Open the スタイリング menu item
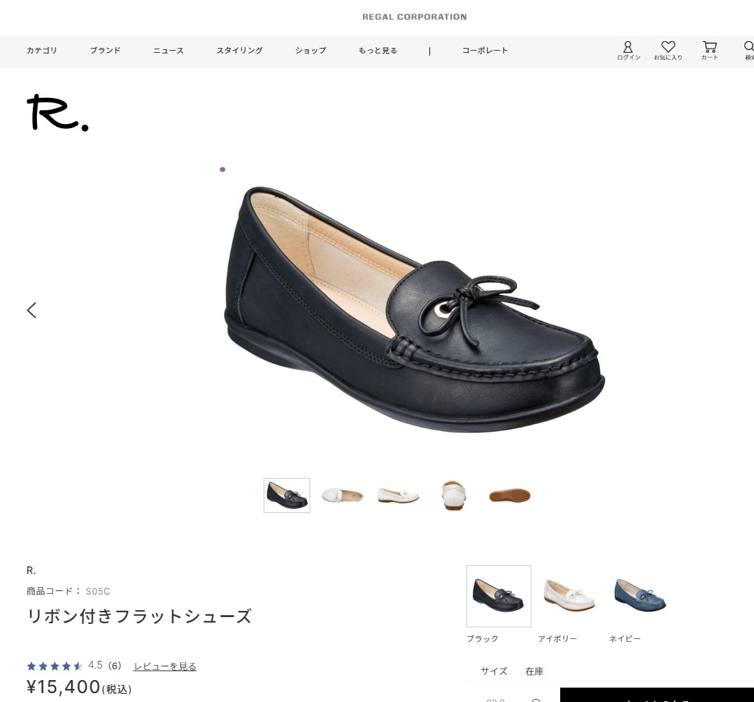754x702 pixels. click(x=239, y=51)
